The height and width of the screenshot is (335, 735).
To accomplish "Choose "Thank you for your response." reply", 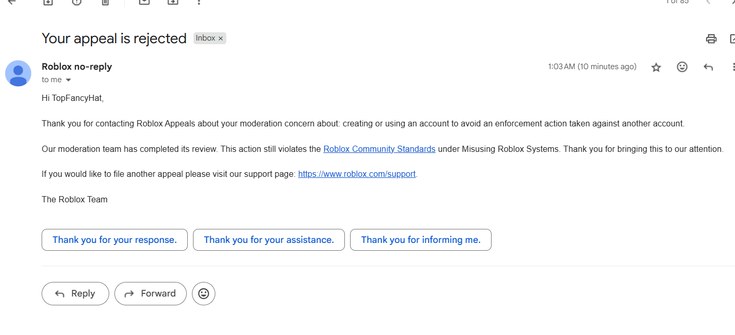I will tap(114, 240).
